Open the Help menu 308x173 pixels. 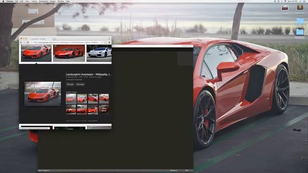point(68,1)
